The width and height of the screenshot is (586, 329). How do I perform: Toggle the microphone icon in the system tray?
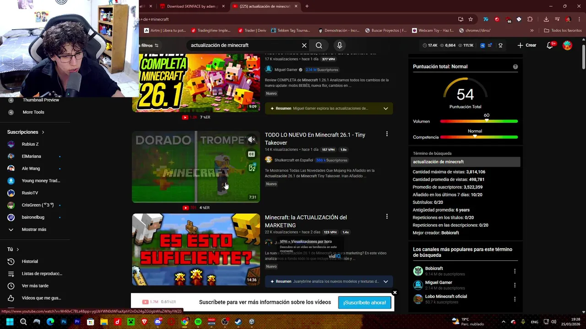pyautogui.click(x=523, y=322)
